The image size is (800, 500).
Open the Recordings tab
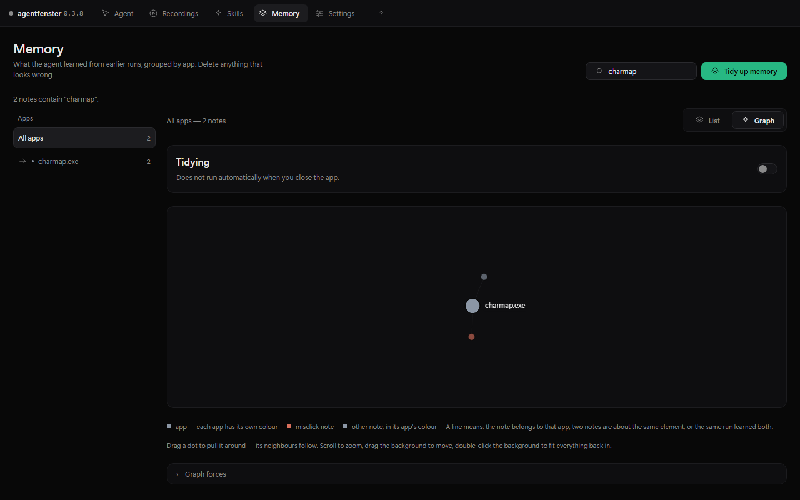(174, 13)
